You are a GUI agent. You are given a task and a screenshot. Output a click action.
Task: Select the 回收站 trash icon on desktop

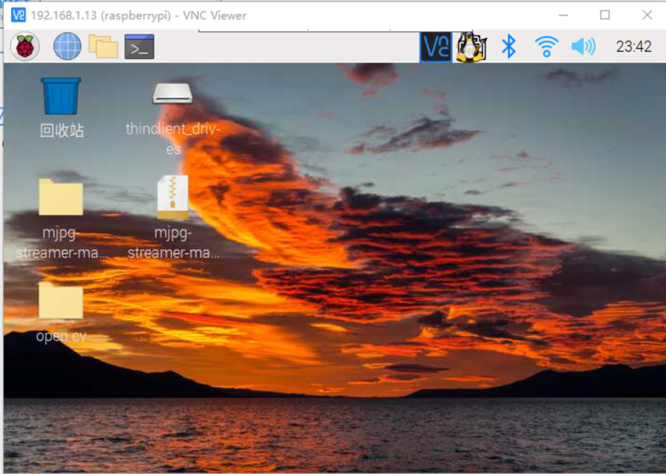pyautogui.click(x=61, y=96)
